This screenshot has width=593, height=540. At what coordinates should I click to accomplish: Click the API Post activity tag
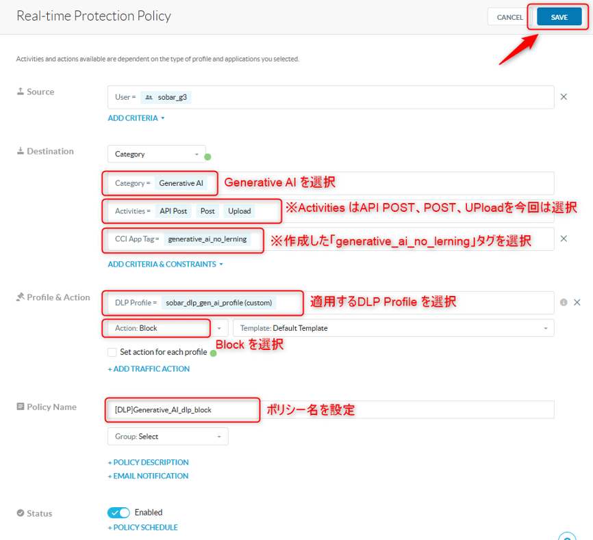[x=173, y=211]
